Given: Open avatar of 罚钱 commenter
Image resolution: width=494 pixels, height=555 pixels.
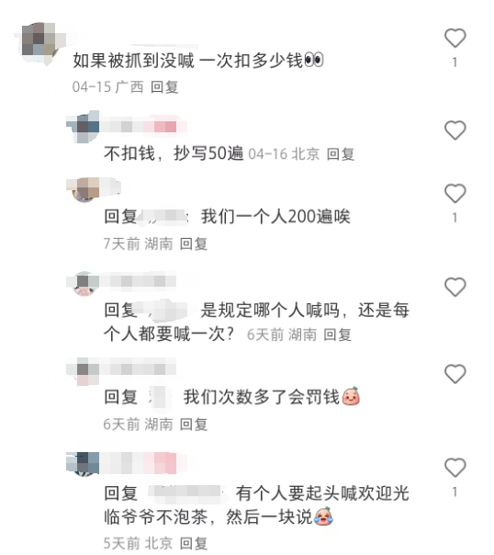Looking at the screenshot, I should click(x=84, y=371).
